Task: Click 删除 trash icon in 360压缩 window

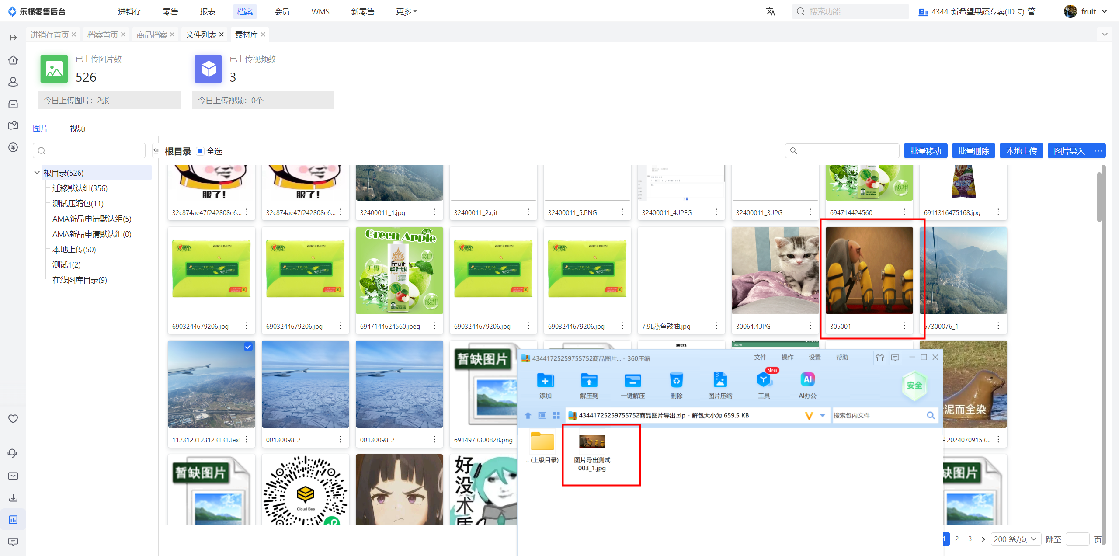Action: [676, 385]
